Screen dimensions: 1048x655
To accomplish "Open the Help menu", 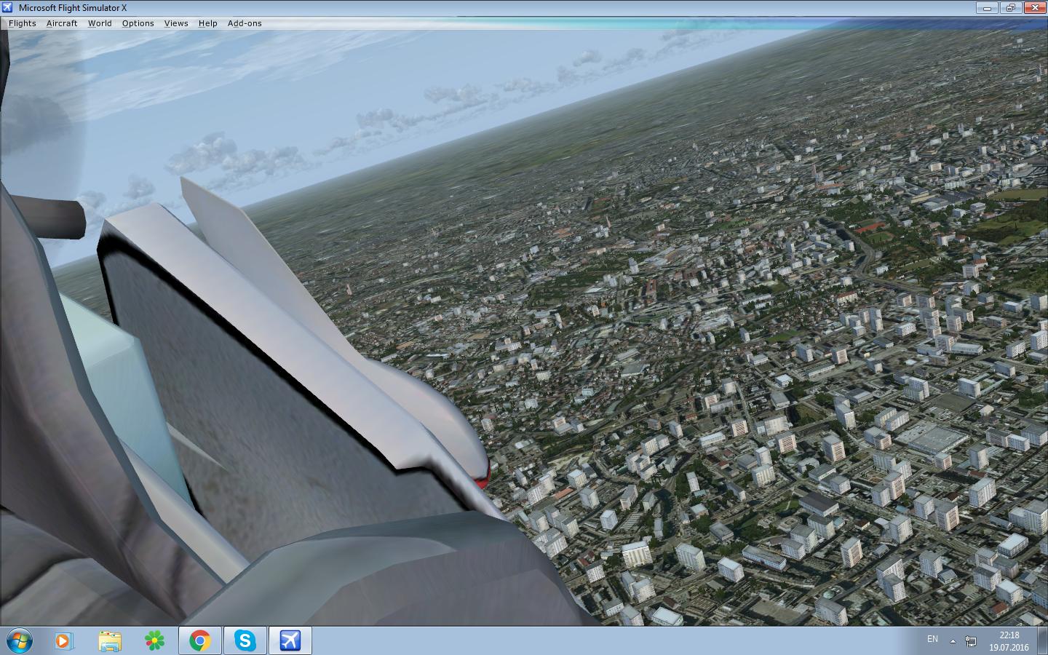I will (207, 23).
